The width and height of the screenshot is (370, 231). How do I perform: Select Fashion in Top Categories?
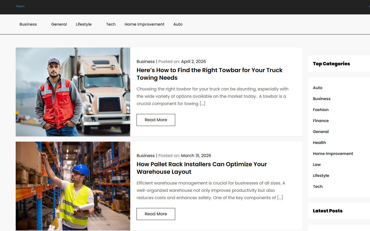[321, 110]
